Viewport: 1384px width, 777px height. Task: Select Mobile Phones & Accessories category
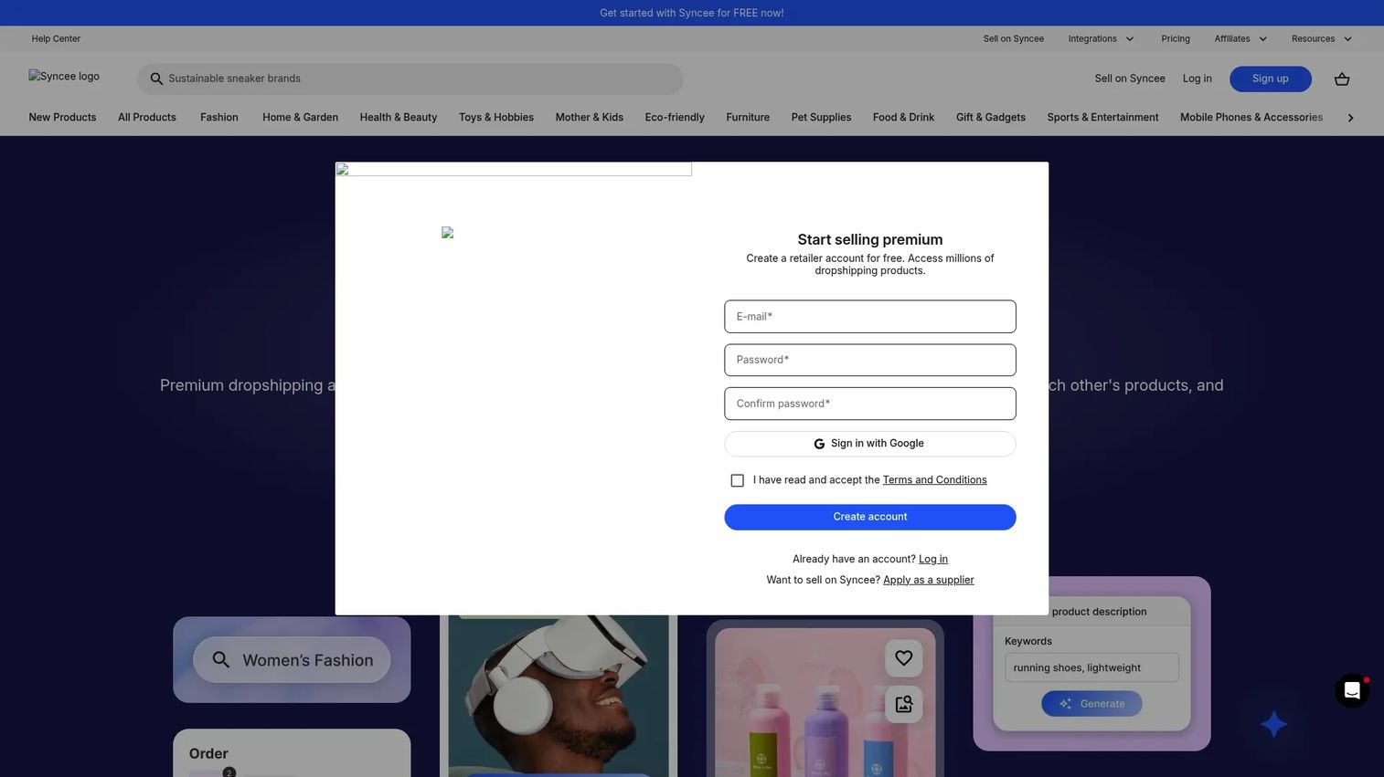tap(1251, 117)
